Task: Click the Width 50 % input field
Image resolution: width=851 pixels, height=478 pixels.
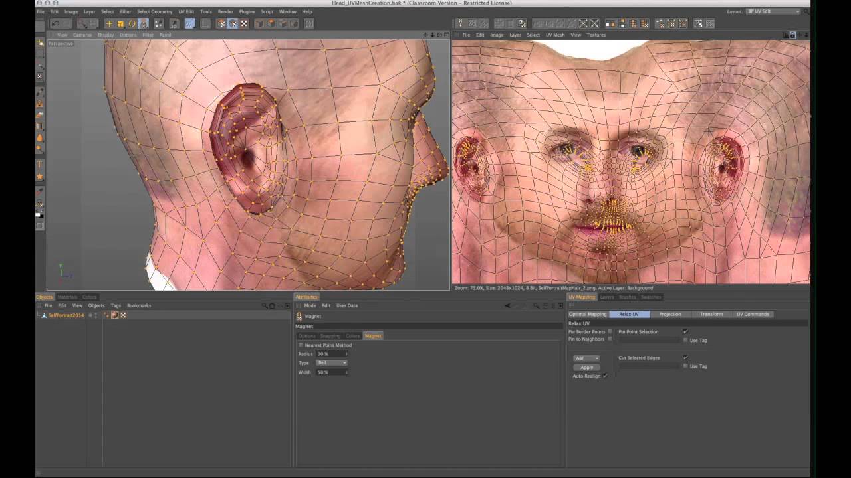Action: click(330, 372)
